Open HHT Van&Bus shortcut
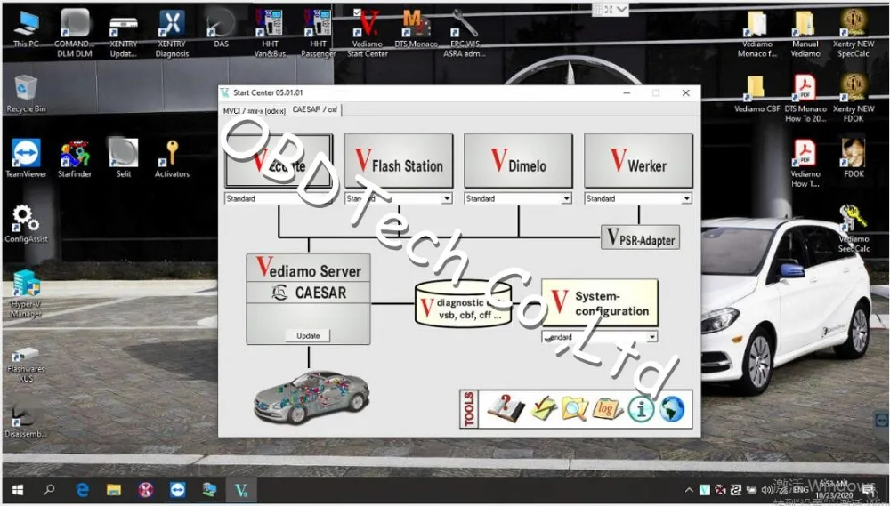890x506 pixels. [270, 33]
